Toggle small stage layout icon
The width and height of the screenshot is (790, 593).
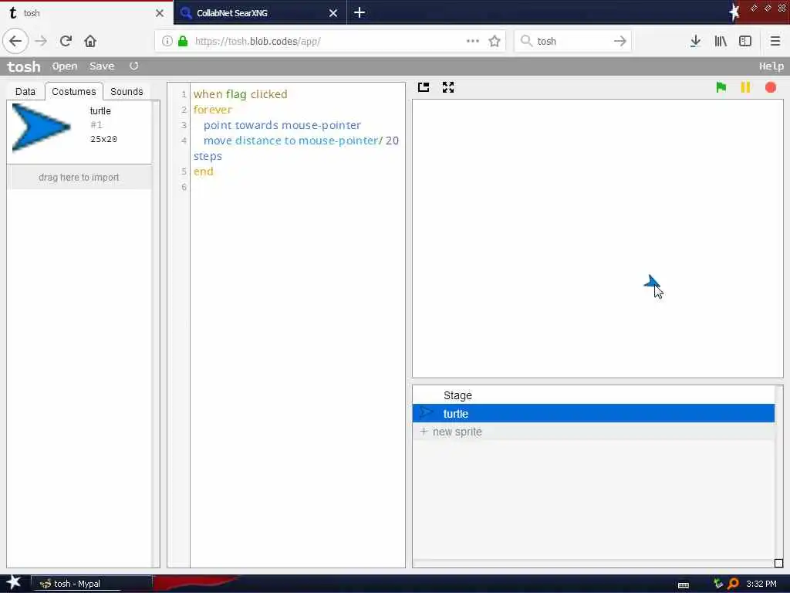tap(424, 87)
